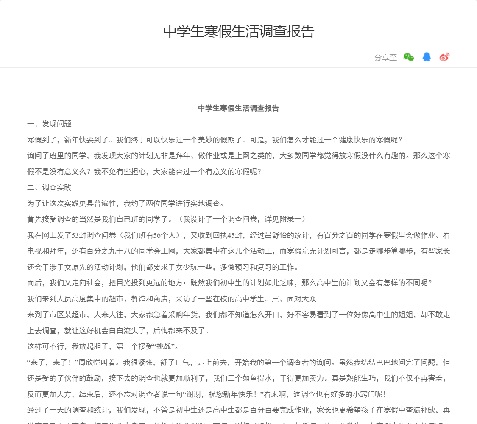Share the article to QQ
This screenshot has width=477, height=424.
pos(427,57)
